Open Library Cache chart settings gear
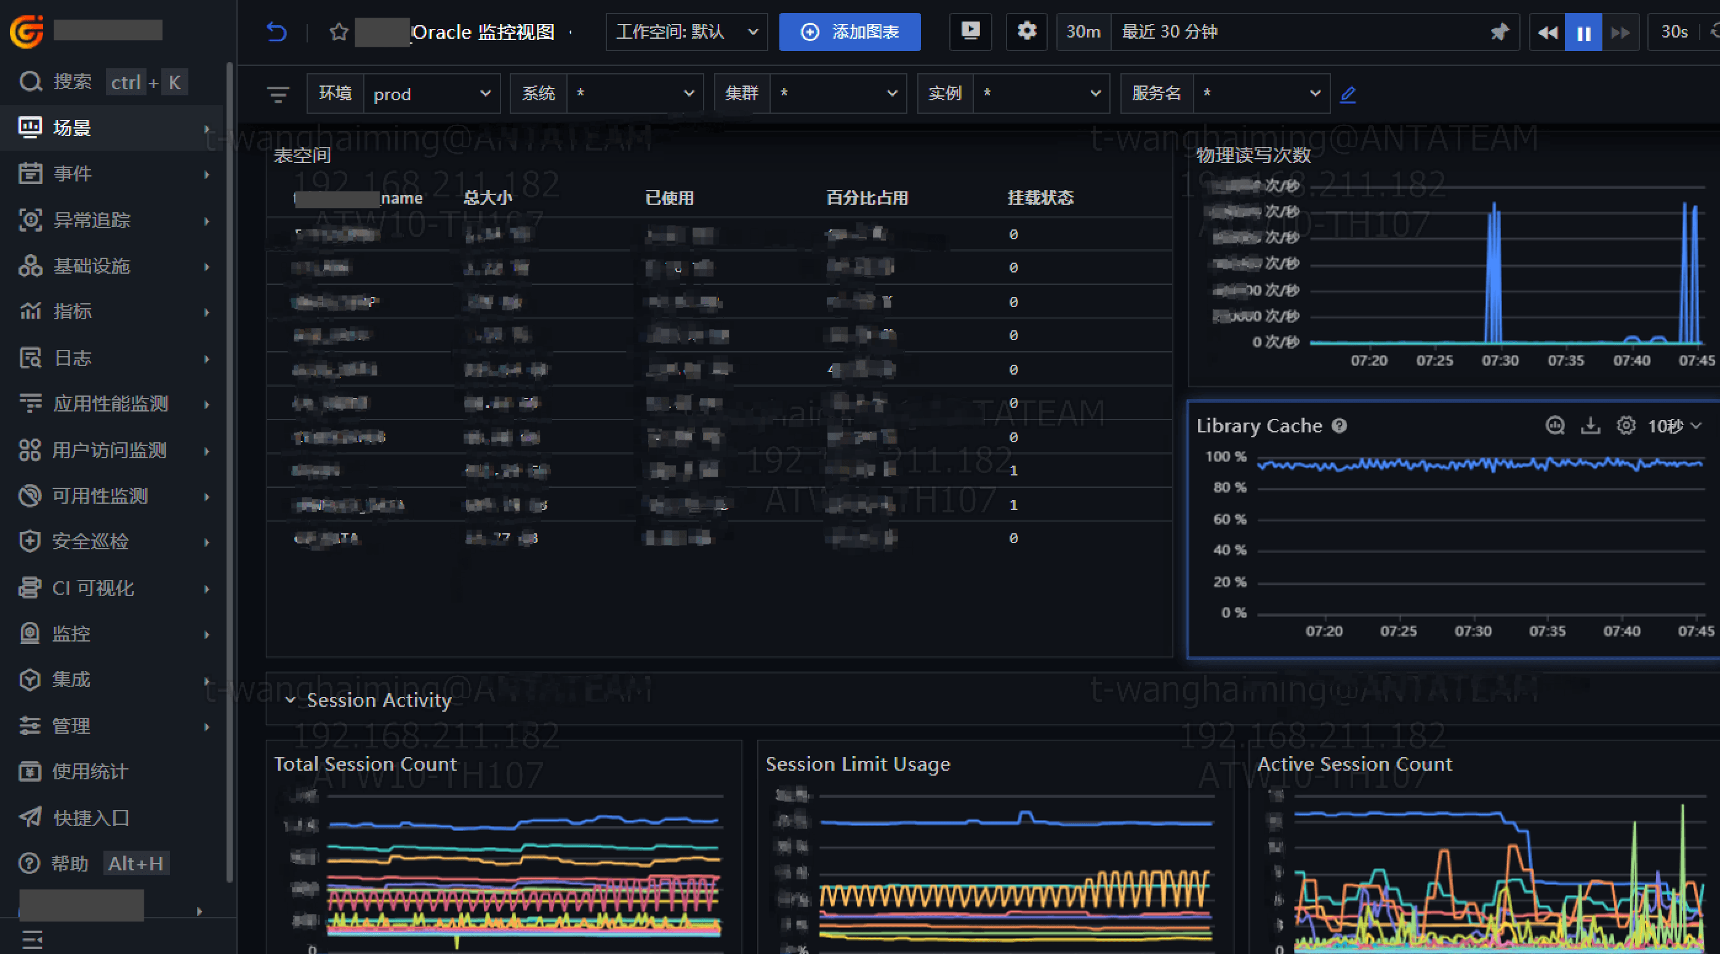Image resolution: width=1720 pixels, height=954 pixels. tap(1626, 426)
